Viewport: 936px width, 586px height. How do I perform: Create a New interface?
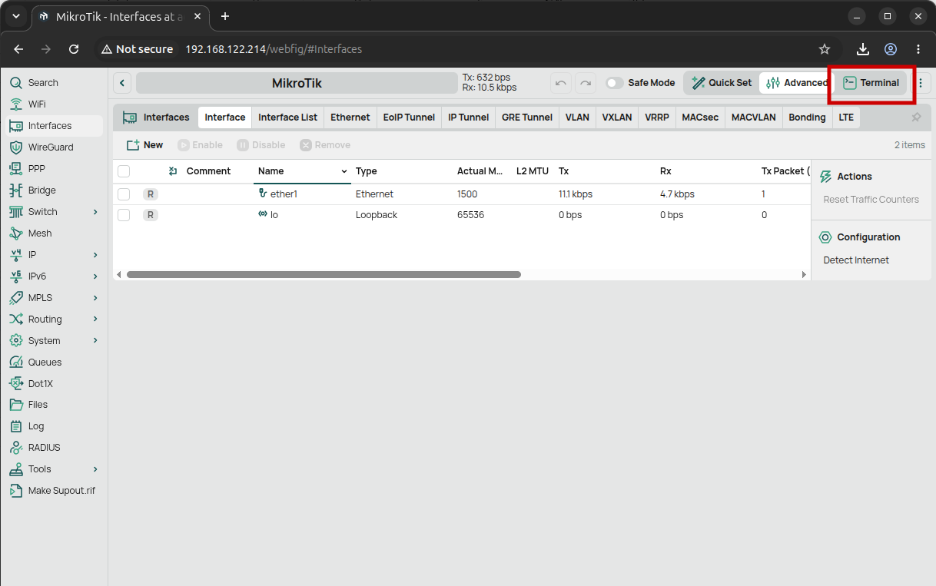(144, 145)
